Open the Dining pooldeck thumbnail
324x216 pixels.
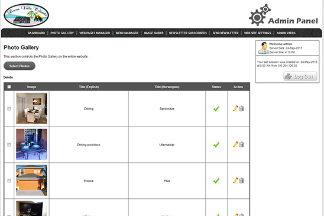(x=31, y=144)
